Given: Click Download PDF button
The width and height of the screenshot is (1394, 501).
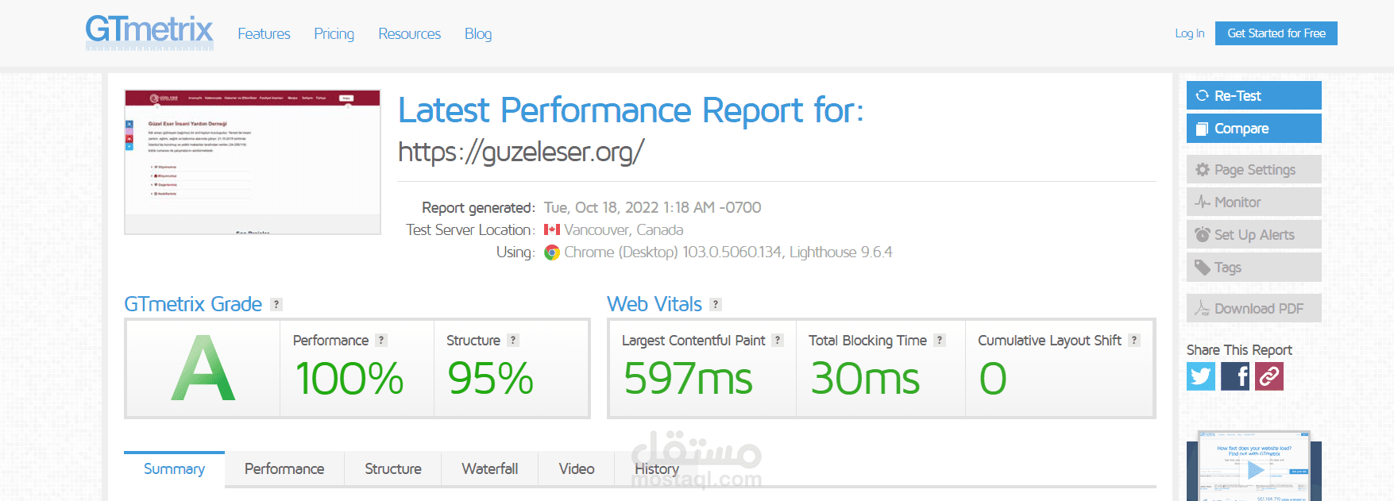Looking at the screenshot, I should point(1253,309).
